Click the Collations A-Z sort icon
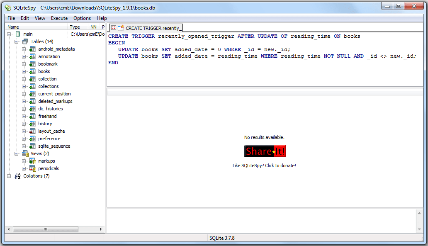The image size is (428, 246). (x=18, y=176)
